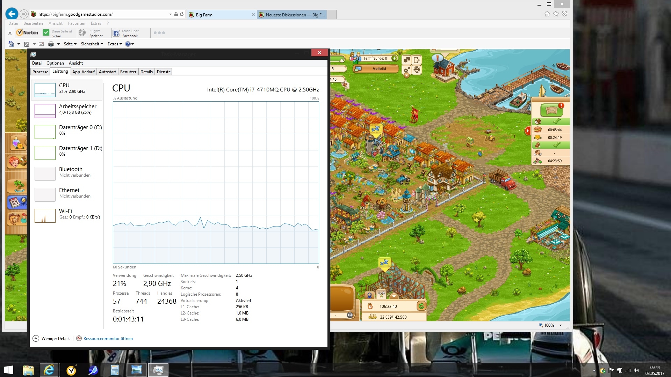Open game settings gears icon

[406, 70]
